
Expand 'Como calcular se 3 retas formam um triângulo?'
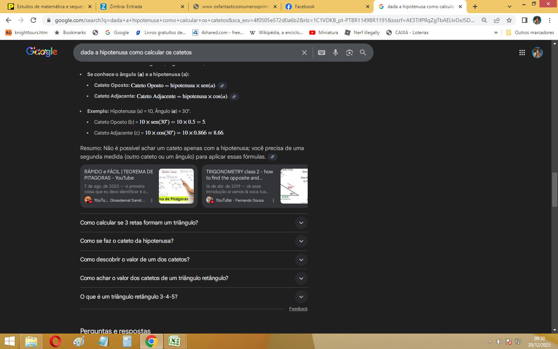click(301, 223)
